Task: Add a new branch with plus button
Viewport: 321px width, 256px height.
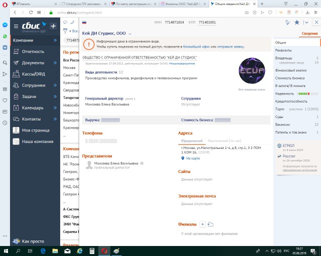Action: pos(202,224)
